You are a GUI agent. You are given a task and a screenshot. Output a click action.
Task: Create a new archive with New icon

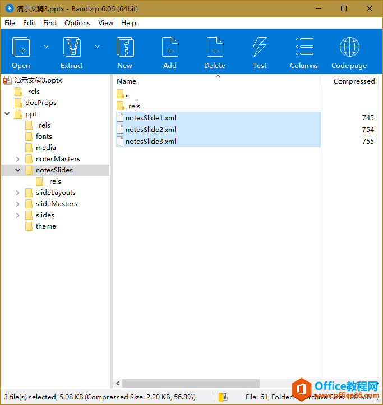124,48
